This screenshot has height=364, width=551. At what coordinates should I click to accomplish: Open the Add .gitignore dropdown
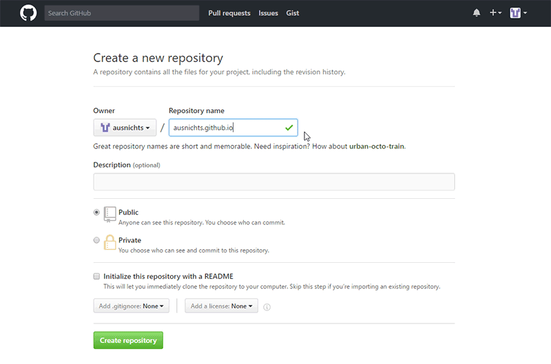(131, 306)
